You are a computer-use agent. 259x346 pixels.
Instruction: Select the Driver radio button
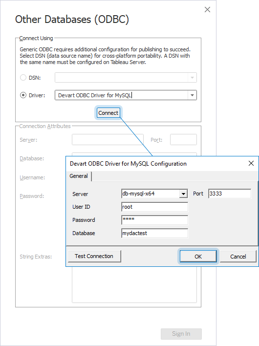tap(23, 95)
